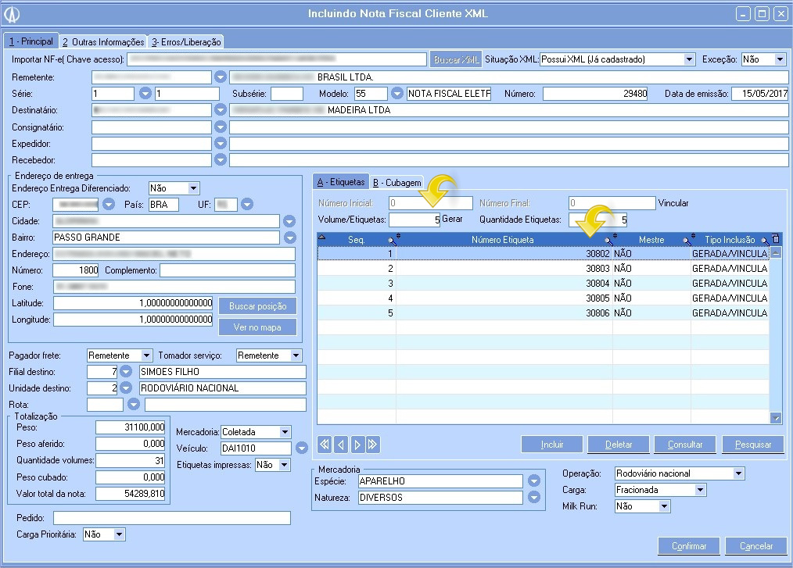
Task: Open the B - Cubagem tab
Action: click(x=396, y=183)
